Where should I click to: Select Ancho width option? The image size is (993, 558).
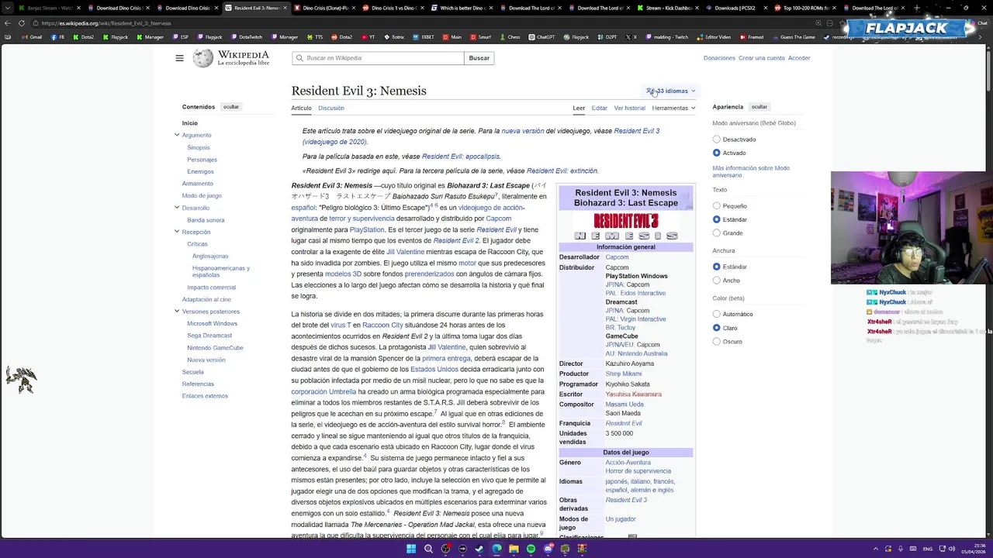717,280
